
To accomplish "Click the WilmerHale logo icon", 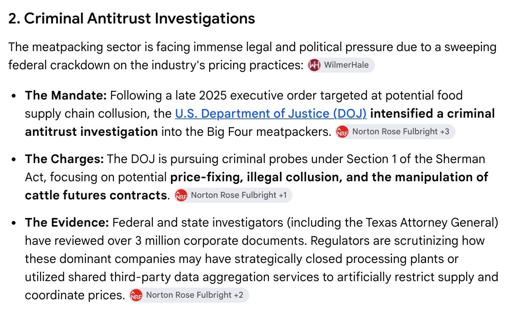I will [314, 65].
